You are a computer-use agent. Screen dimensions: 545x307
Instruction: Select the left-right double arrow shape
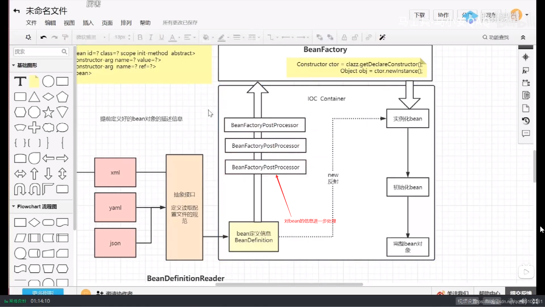(x=20, y=174)
